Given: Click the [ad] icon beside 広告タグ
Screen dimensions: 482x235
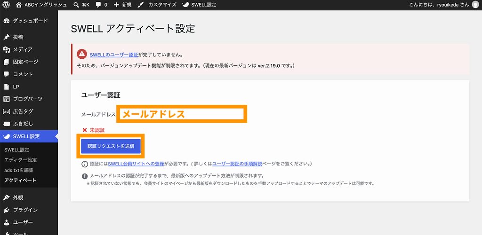Looking at the screenshot, I should [x=7, y=111].
